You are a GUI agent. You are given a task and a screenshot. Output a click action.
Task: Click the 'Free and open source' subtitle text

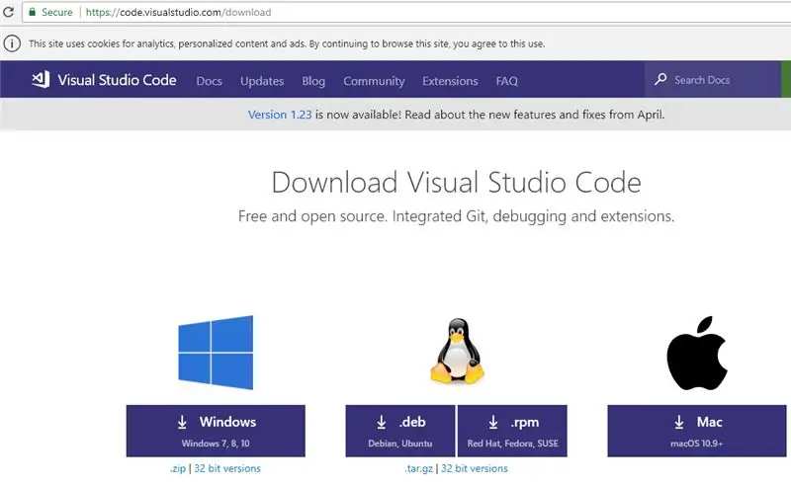point(456,216)
